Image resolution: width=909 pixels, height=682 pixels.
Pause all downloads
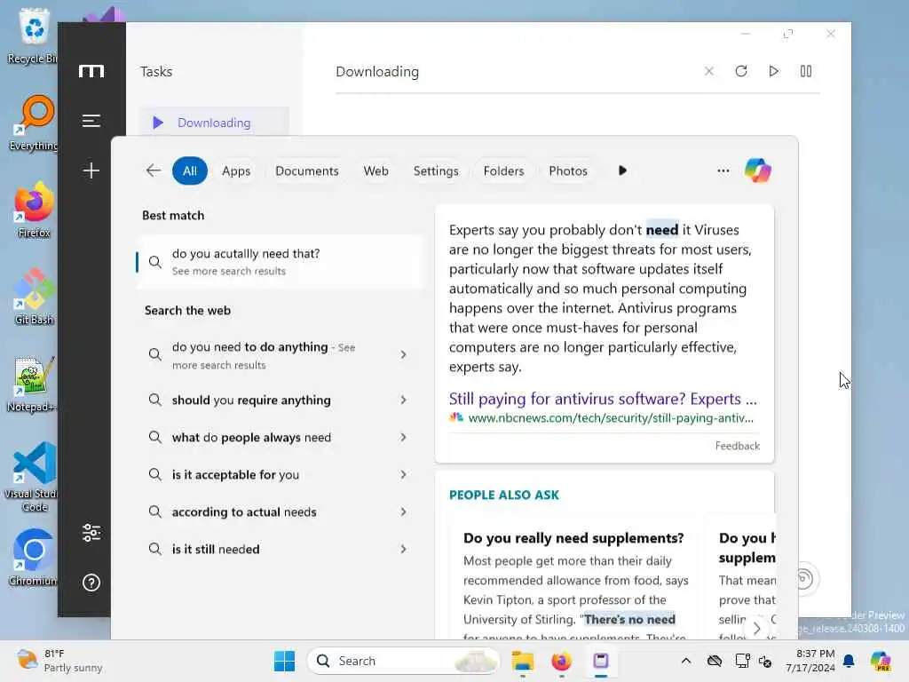(x=806, y=71)
